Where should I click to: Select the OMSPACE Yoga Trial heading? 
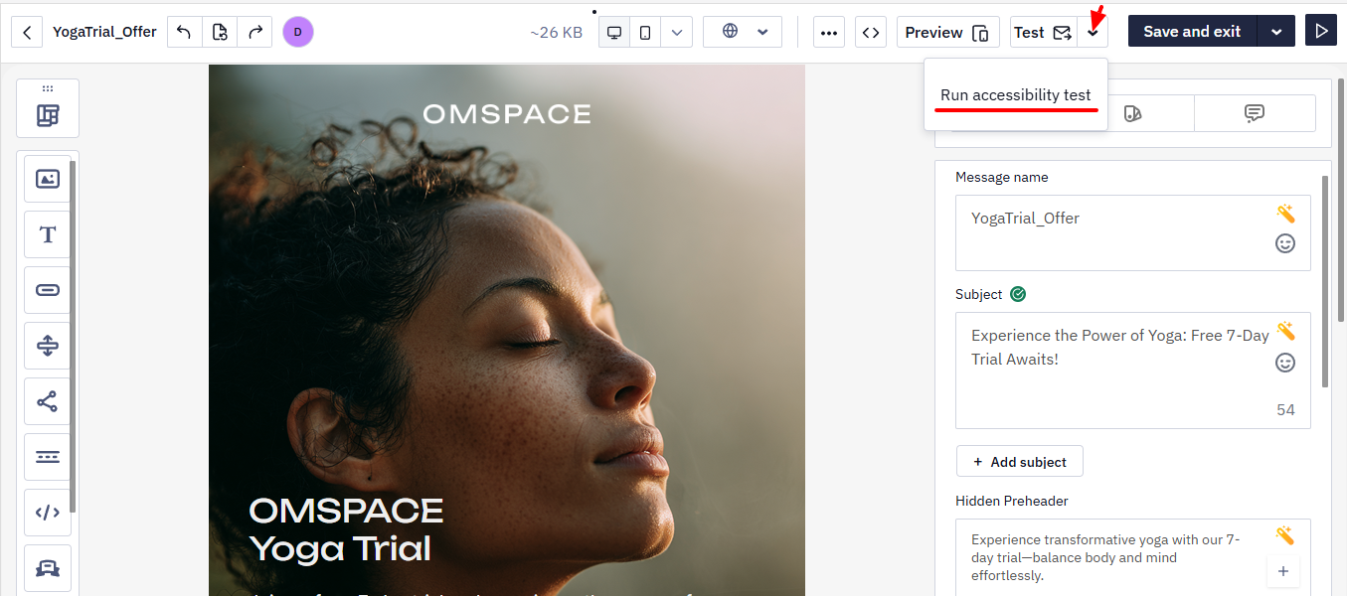pyautogui.click(x=346, y=529)
